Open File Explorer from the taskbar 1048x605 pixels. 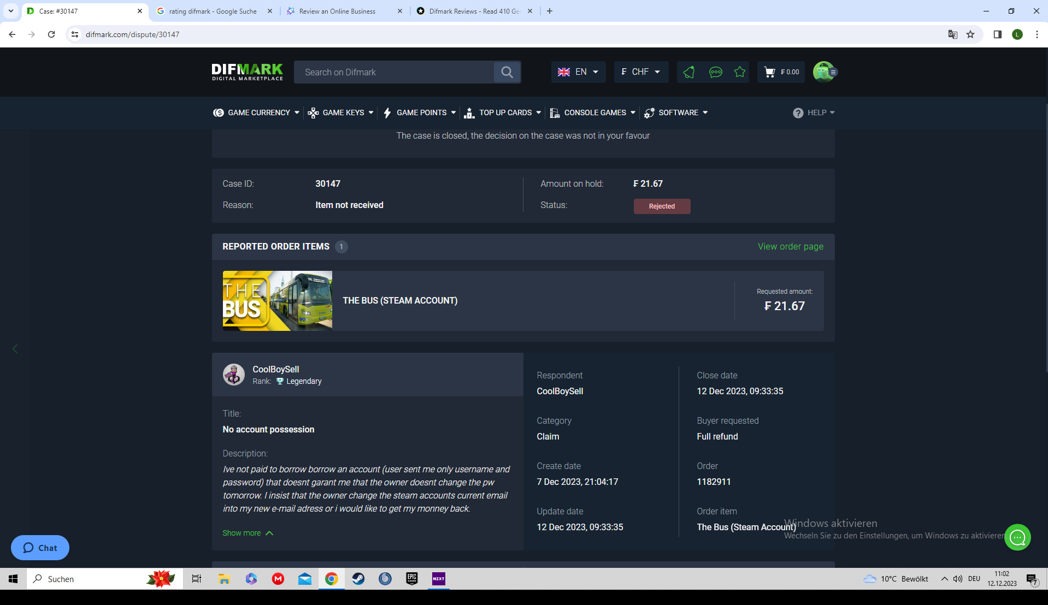tap(224, 579)
